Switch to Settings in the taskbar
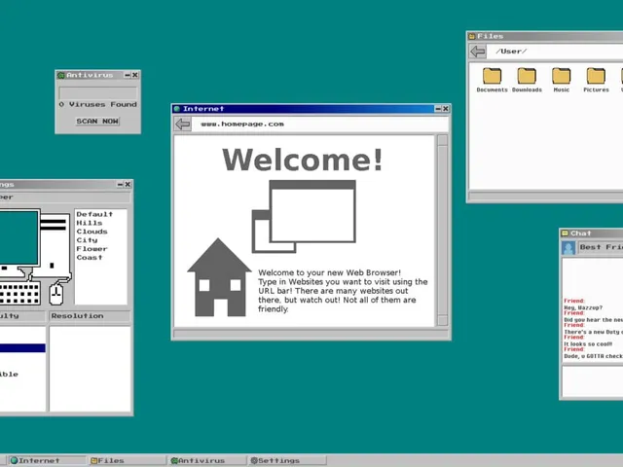The height and width of the screenshot is (467, 623). tap(288, 460)
